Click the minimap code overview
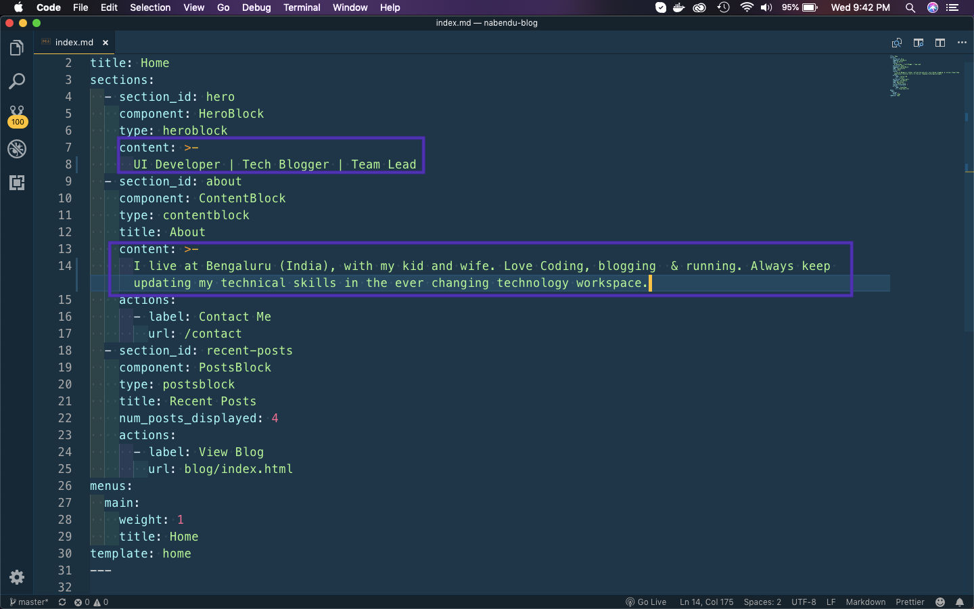The image size is (974, 609). click(x=926, y=76)
